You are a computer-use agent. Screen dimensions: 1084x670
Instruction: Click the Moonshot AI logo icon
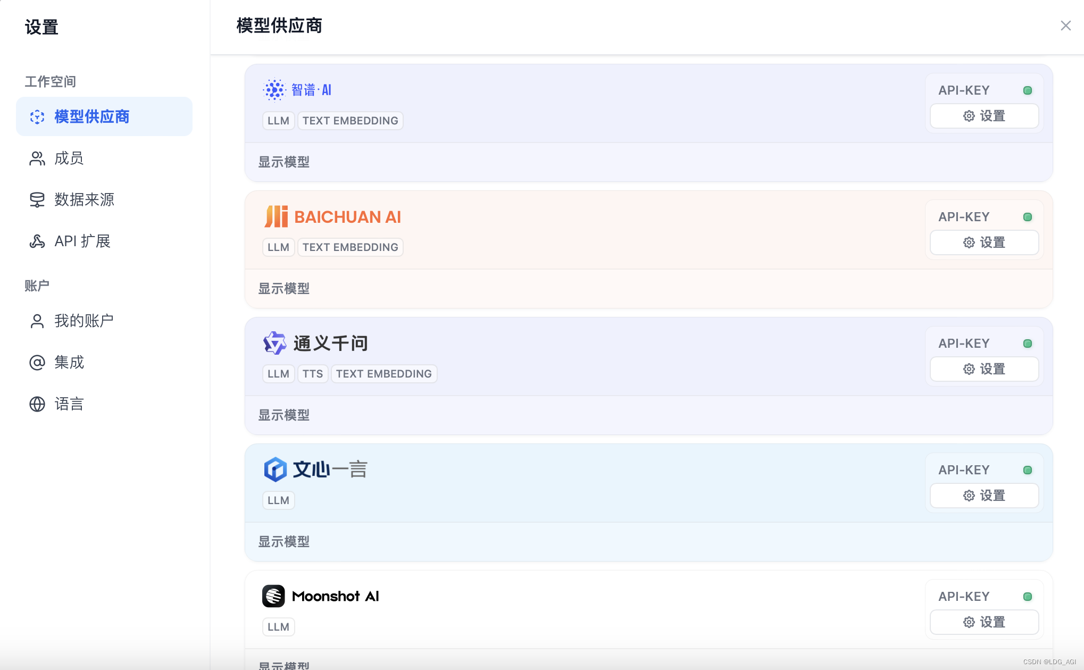(273, 596)
